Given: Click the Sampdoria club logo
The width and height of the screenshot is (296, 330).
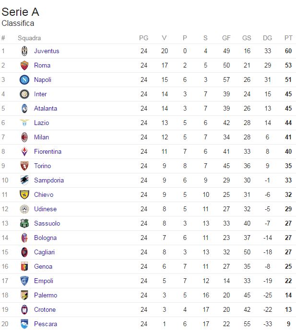Looking at the screenshot, I should point(24,181).
